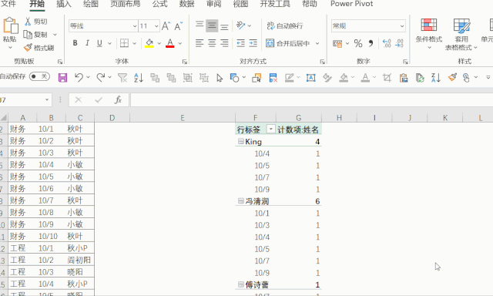
Task: Center text horizontally
Action: 212,43
